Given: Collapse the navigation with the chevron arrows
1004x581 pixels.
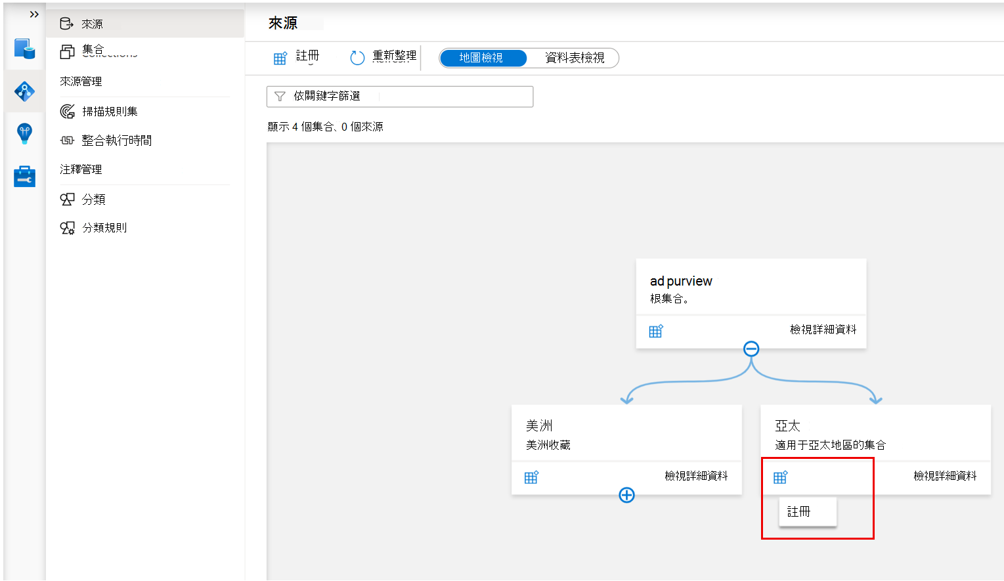Looking at the screenshot, I should [x=33, y=14].
